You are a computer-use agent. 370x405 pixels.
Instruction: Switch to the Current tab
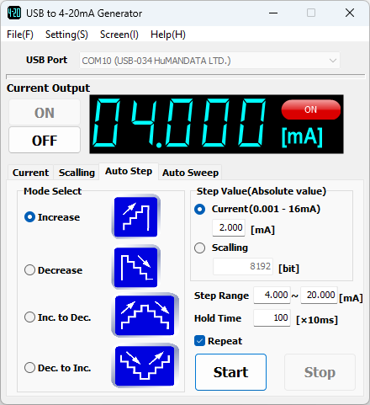[30, 173]
